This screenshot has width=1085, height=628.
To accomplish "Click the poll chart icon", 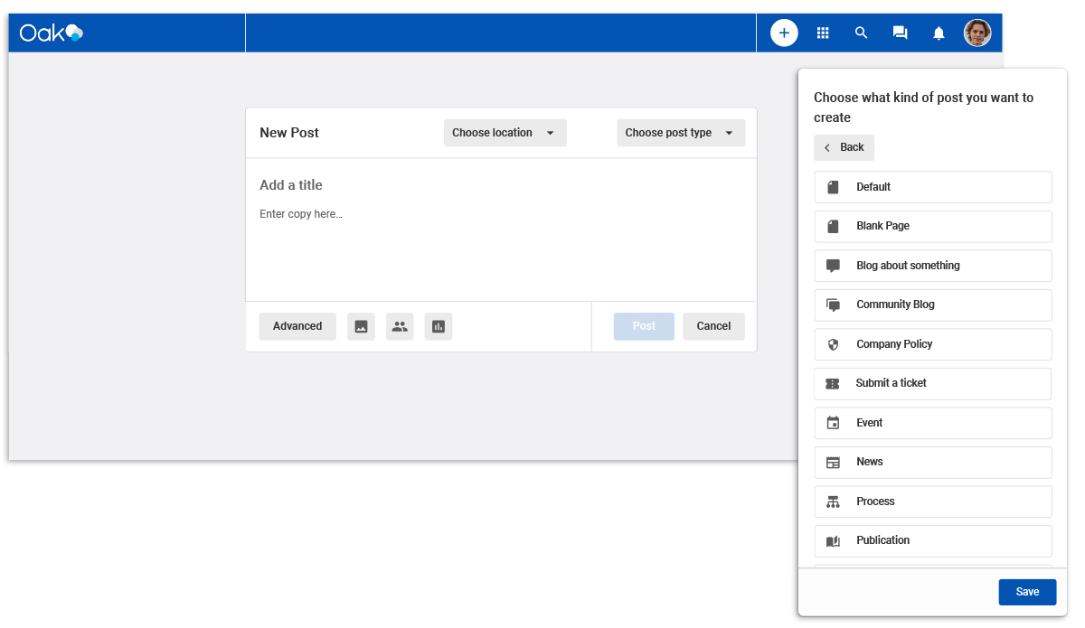I will 439,326.
